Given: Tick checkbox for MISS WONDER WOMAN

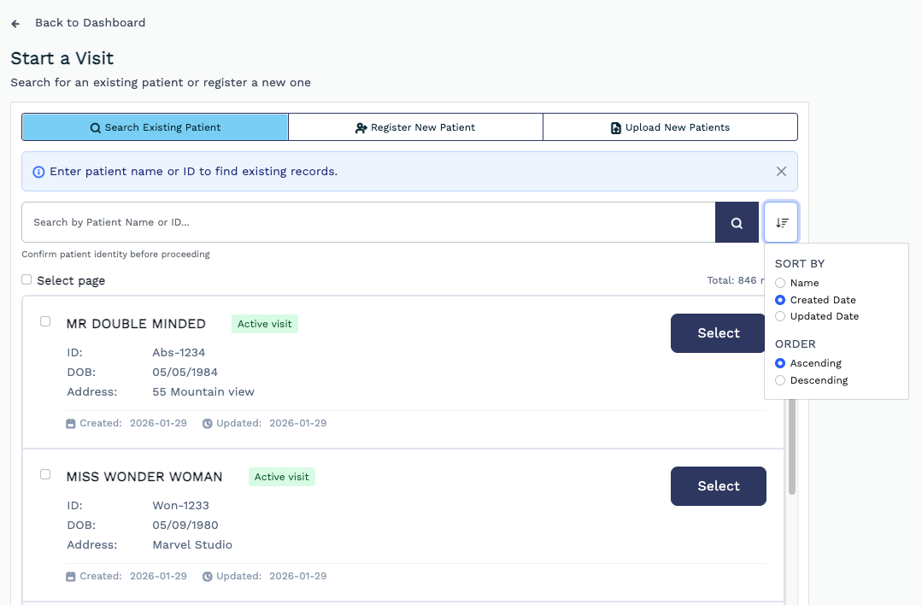Looking at the screenshot, I should tap(45, 474).
